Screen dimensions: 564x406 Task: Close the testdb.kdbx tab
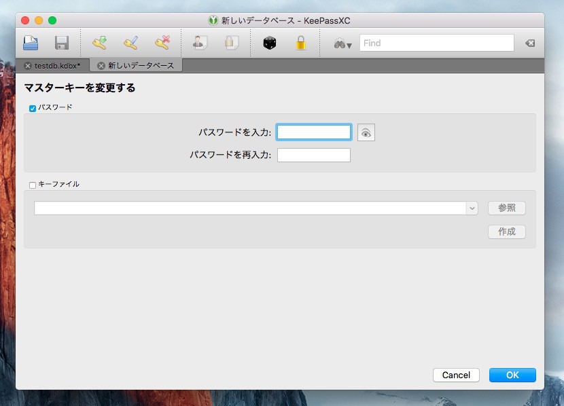[x=28, y=66]
